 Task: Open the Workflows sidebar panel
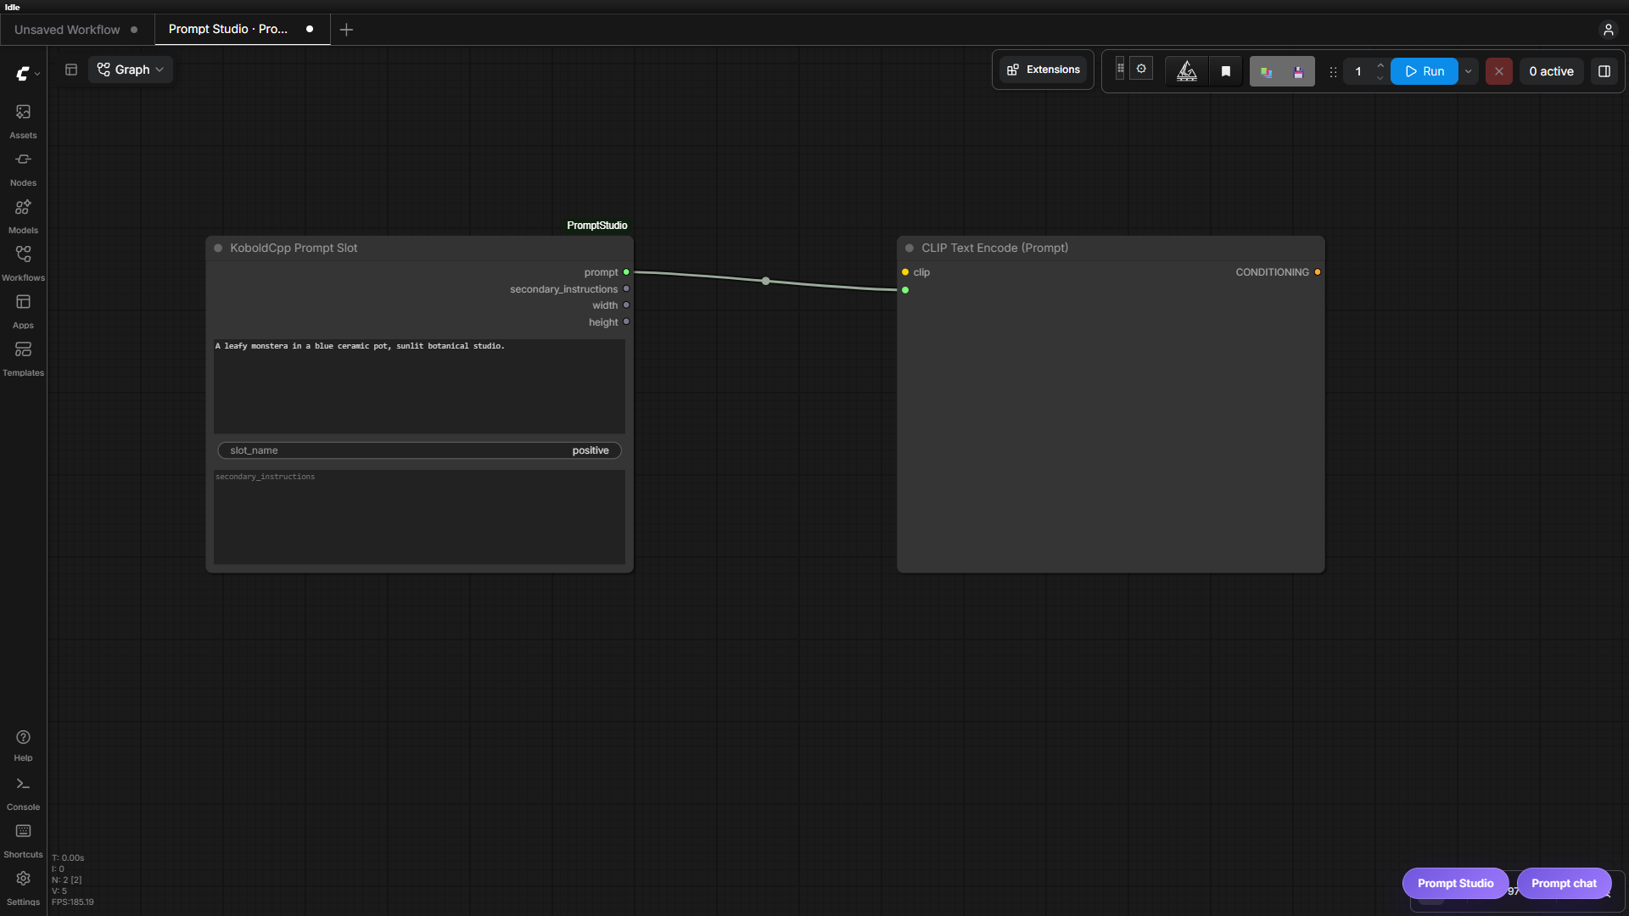[x=23, y=263]
